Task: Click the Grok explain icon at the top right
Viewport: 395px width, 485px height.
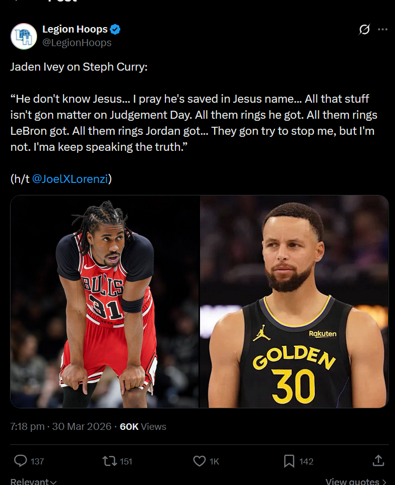Action: [364, 30]
